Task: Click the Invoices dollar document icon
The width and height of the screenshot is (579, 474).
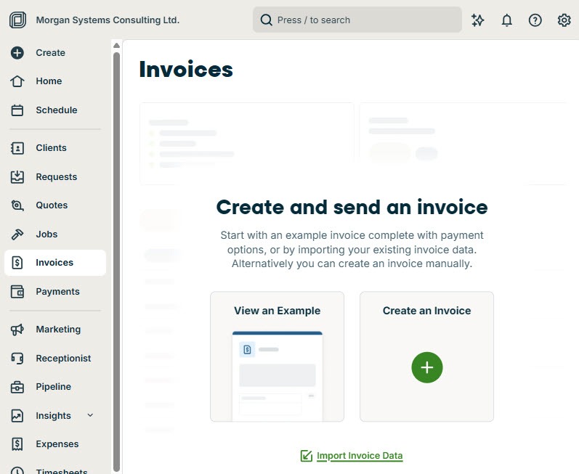Action: 17,263
